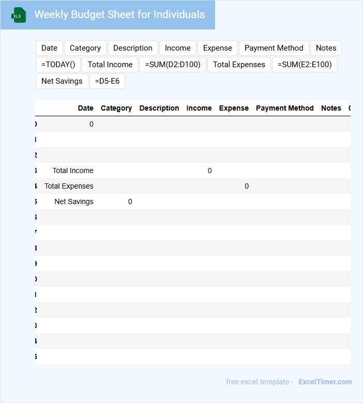Image resolution: width=363 pixels, height=403 pixels.
Task: Click the Payment Method column header
Action: coord(285,108)
